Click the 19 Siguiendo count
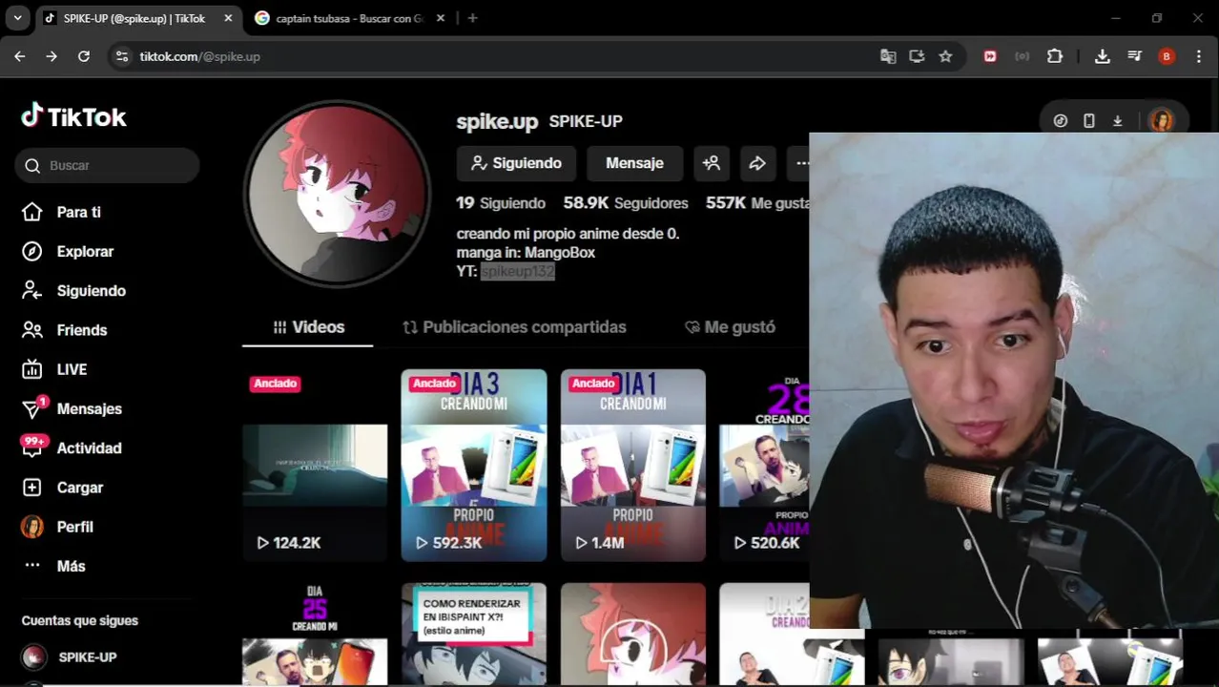Viewport: 1219px width, 687px height. point(501,202)
